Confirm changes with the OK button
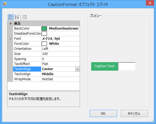Image resolution: width=156 pixels, height=124 pixels. tap(103, 113)
